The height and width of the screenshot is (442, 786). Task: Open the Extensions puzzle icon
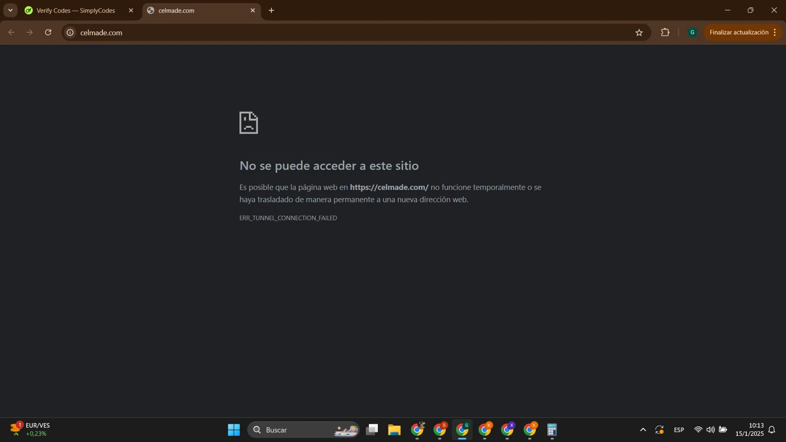(x=665, y=32)
